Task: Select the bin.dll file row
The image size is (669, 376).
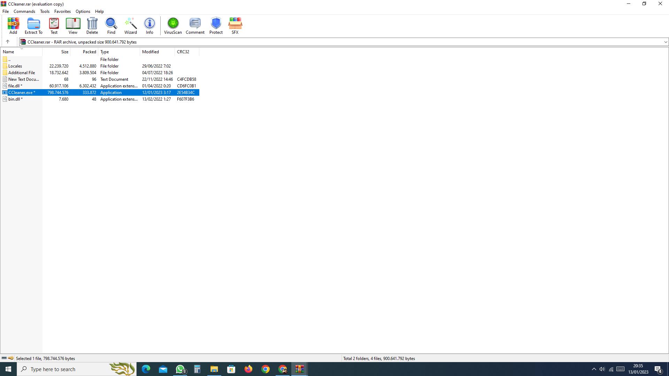Action: point(15,99)
